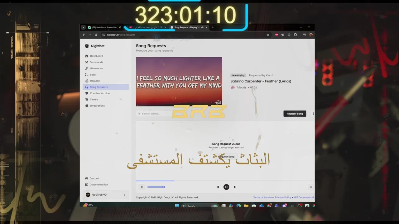Mute the player with the volume button
The width and height of the screenshot is (399, 224).
coord(142,187)
